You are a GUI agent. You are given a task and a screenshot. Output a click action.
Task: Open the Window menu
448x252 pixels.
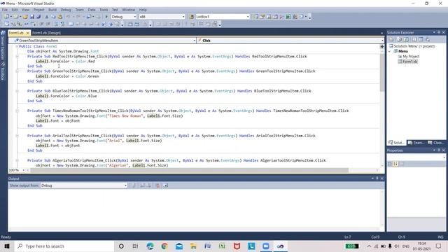click(129, 10)
